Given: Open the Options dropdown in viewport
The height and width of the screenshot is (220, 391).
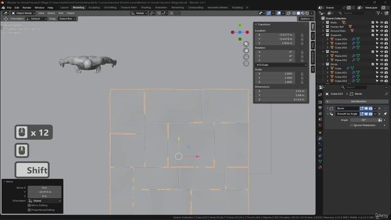Looking at the screenshot, I should click(x=306, y=19).
